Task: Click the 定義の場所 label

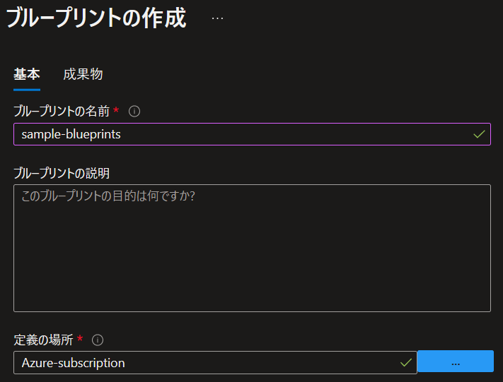Action: click(43, 340)
